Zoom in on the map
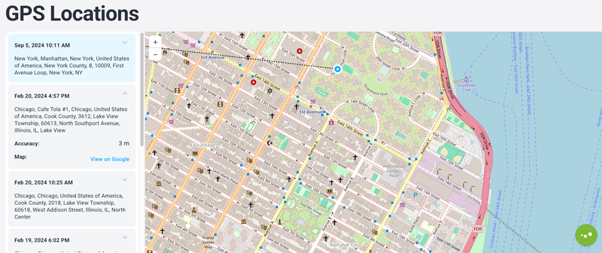602x253 pixels. point(155,42)
